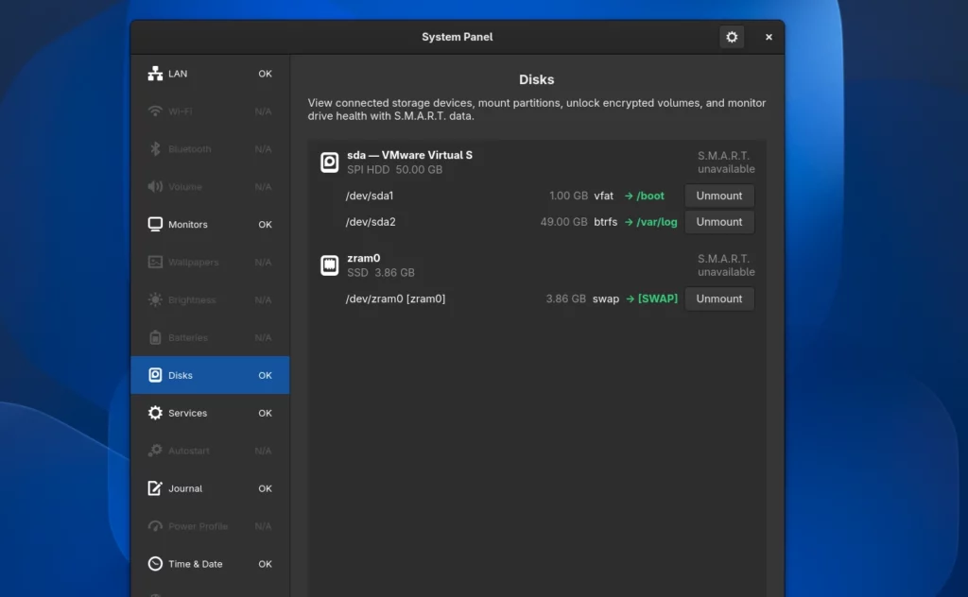The width and height of the screenshot is (968, 597).
Task: Click the btrfs filesystem label
Action: pyautogui.click(x=606, y=222)
